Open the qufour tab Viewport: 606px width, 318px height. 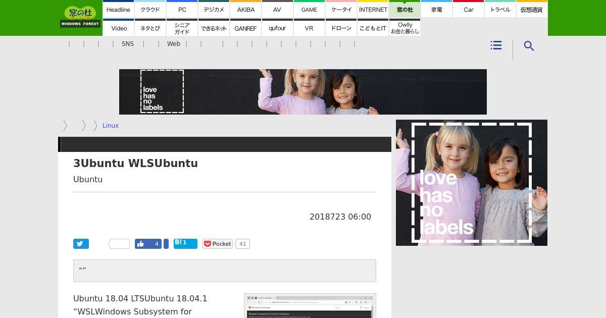pos(277,27)
